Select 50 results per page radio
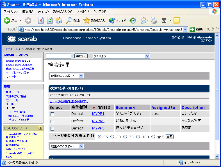221x167 pixels. coord(112,137)
